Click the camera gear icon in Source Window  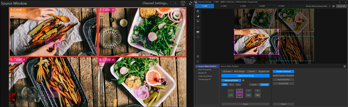[183, 3]
